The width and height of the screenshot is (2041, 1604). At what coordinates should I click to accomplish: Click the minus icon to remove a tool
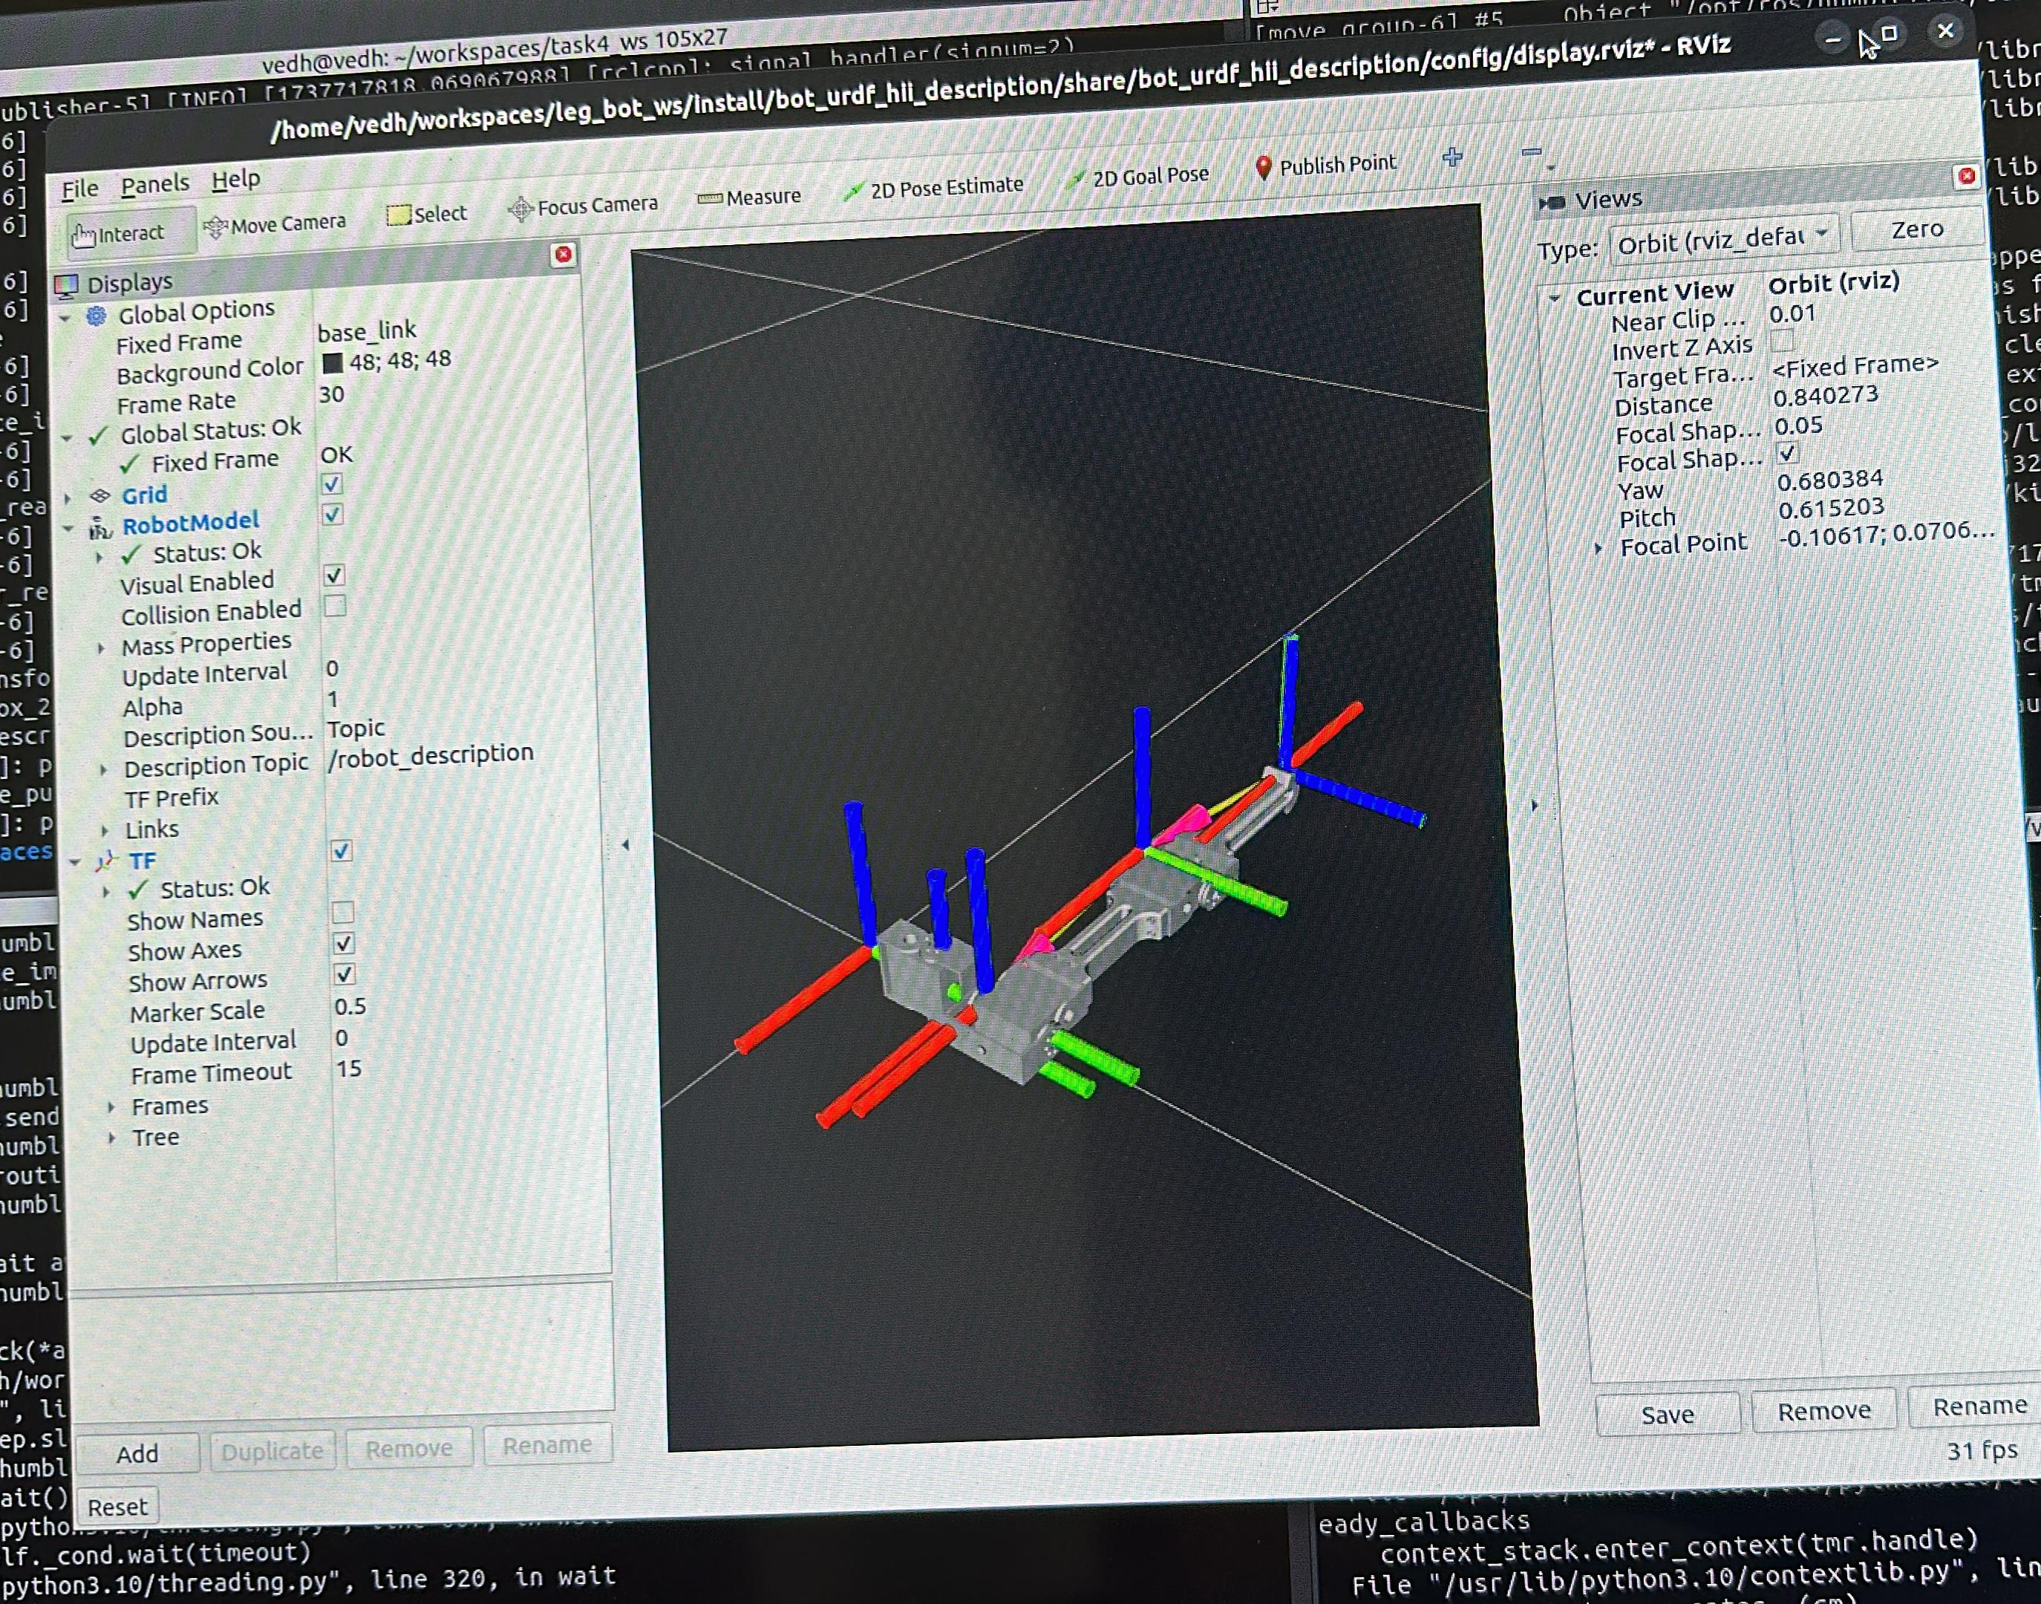(x=1531, y=151)
